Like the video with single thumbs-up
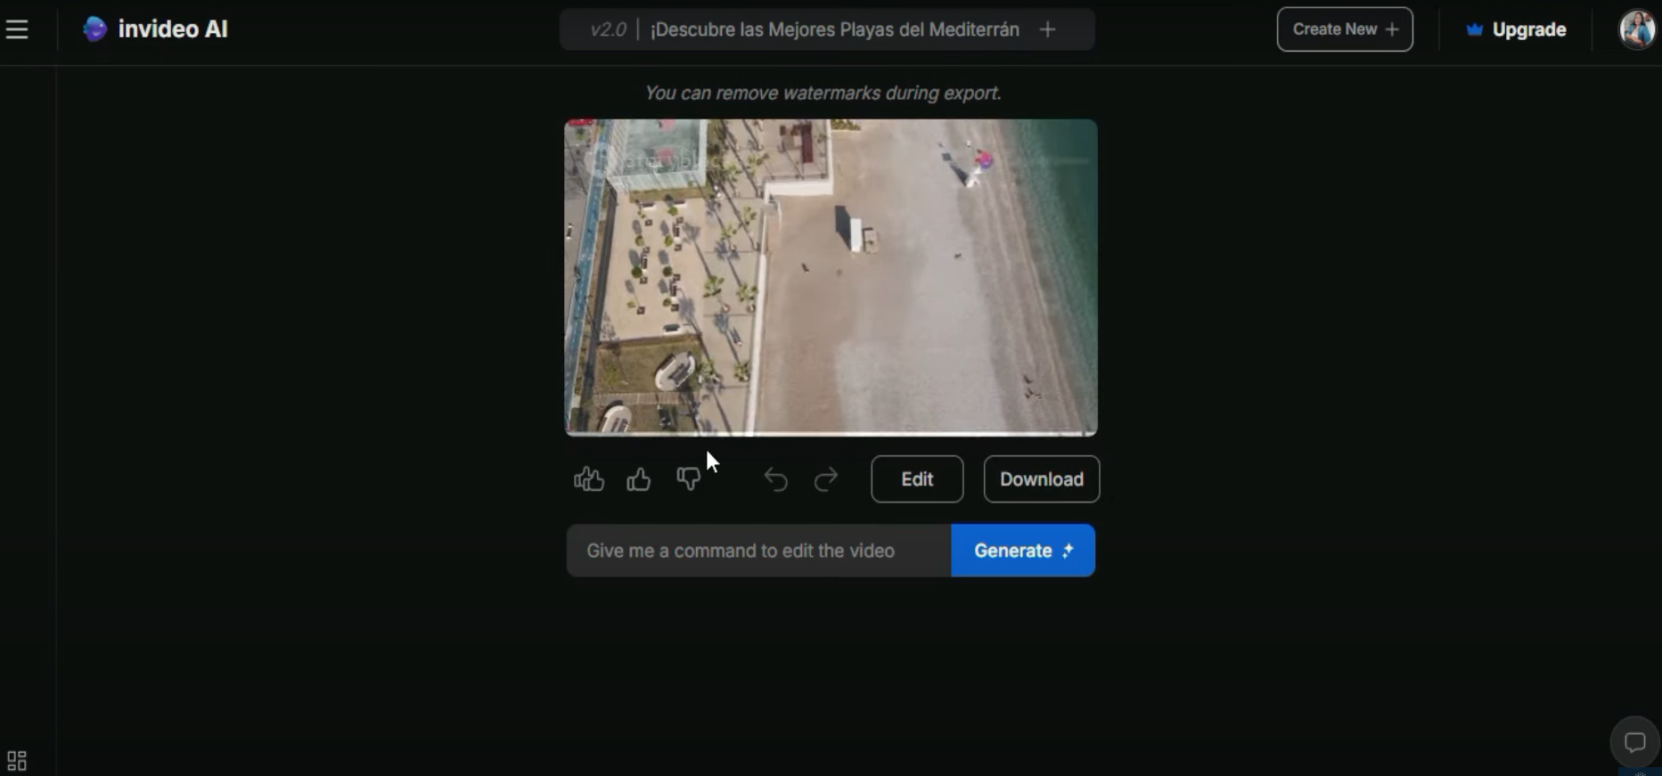Screen dimensions: 1662x776 pyautogui.click(x=639, y=479)
